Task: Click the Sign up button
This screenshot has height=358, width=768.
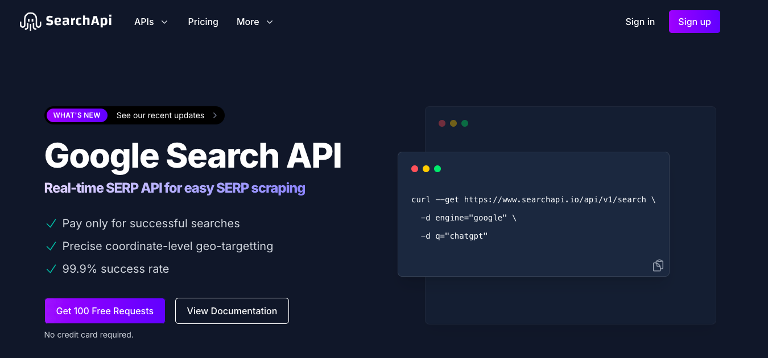Action: pyautogui.click(x=695, y=22)
